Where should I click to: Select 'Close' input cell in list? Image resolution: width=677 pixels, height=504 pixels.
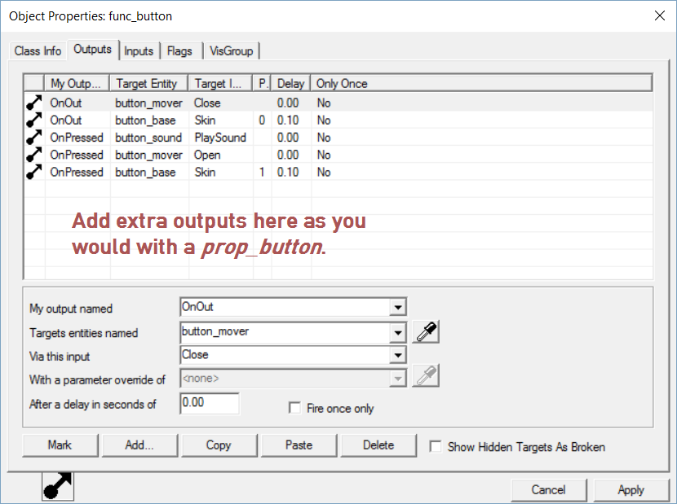pos(207,103)
